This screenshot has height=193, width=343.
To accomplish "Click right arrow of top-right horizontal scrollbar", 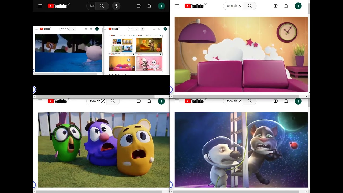I will 306,96.
